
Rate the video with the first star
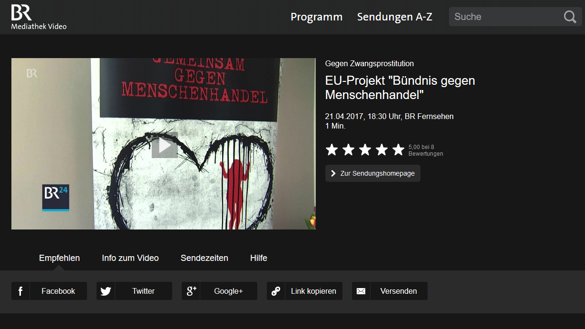point(332,150)
